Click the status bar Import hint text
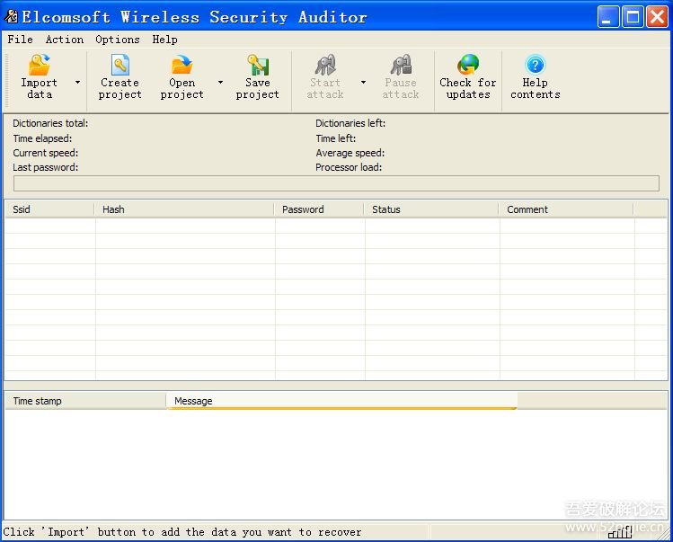Viewport: 673px width, 542px height. 182,532
